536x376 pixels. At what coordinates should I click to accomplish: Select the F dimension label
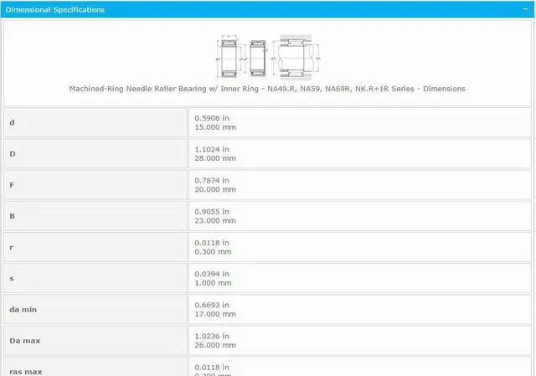(12, 185)
